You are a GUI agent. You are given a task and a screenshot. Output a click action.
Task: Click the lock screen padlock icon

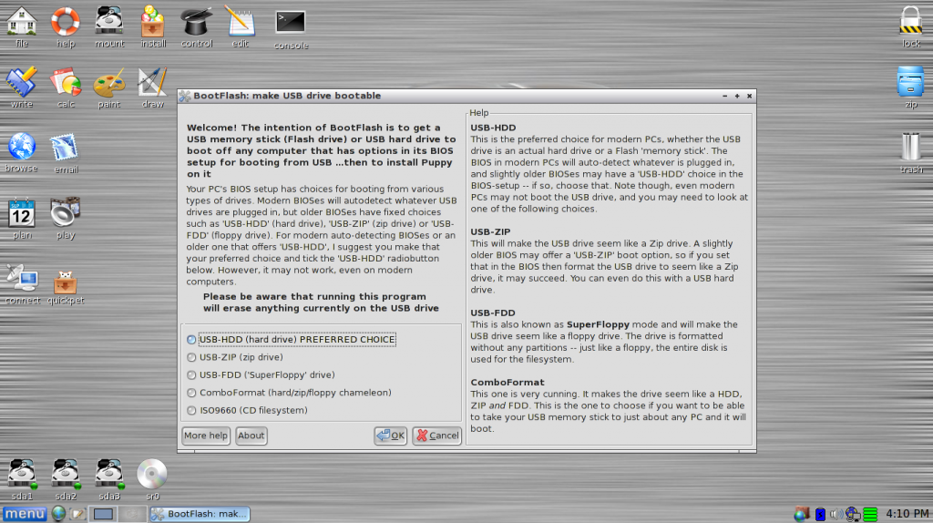[910, 20]
